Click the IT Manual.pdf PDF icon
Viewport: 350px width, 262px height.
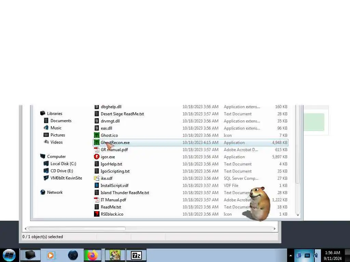(96, 200)
